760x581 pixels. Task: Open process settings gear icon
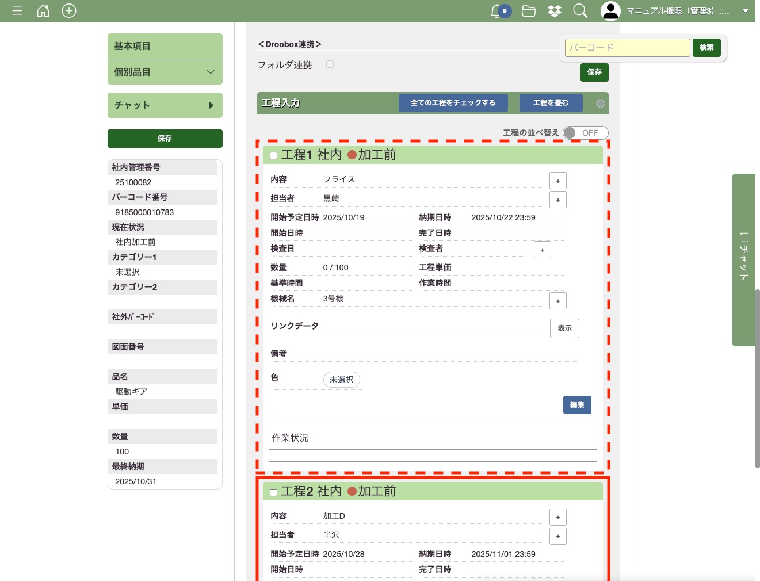(600, 104)
